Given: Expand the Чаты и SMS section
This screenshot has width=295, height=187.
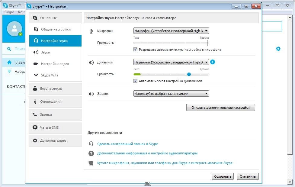Looking at the screenshot, I should 55,128.
